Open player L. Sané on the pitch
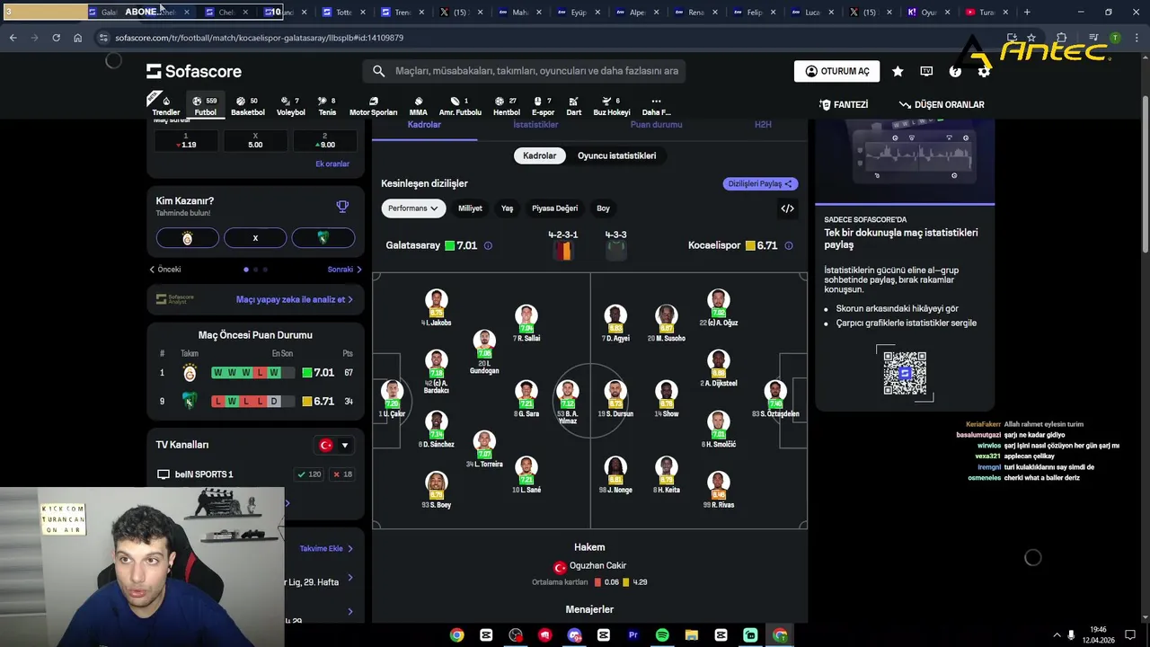The width and height of the screenshot is (1150, 647). (526, 476)
